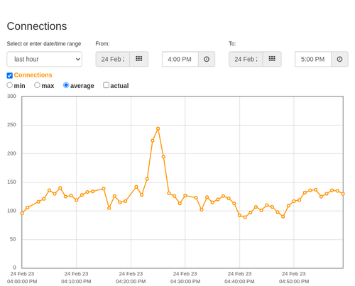Click the orange Connections legend label

(33, 75)
